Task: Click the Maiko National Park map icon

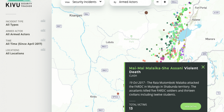Action: pos(131,36)
